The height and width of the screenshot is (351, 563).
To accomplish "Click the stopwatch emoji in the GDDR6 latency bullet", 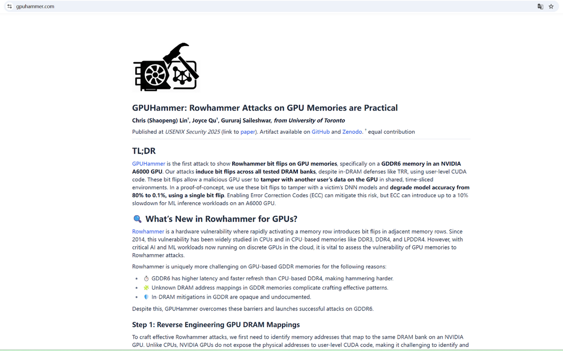I will pyautogui.click(x=146, y=278).
